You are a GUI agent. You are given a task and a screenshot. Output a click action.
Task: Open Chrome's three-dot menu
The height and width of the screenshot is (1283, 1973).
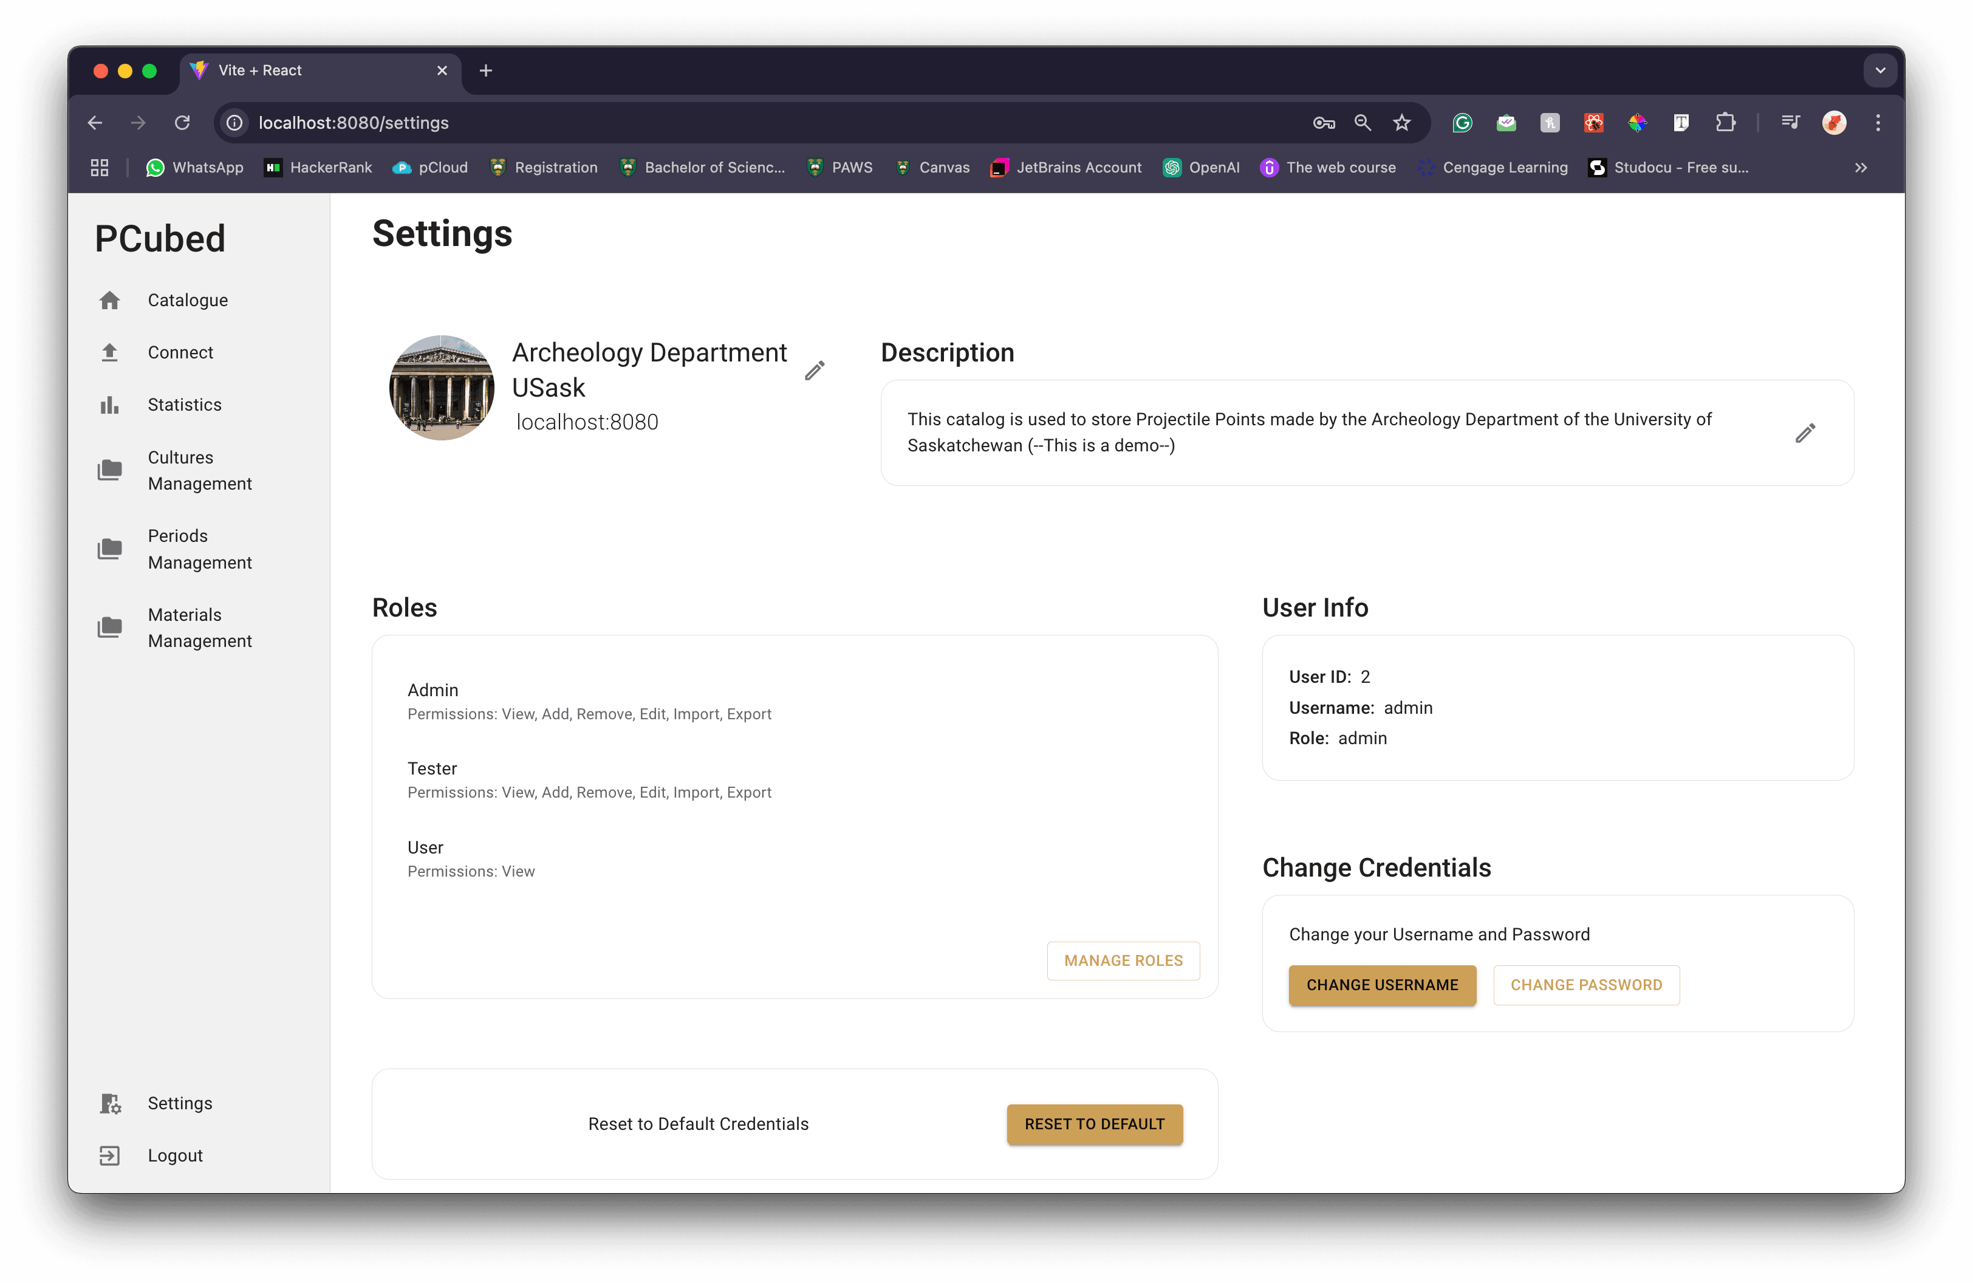point(1878,123)
